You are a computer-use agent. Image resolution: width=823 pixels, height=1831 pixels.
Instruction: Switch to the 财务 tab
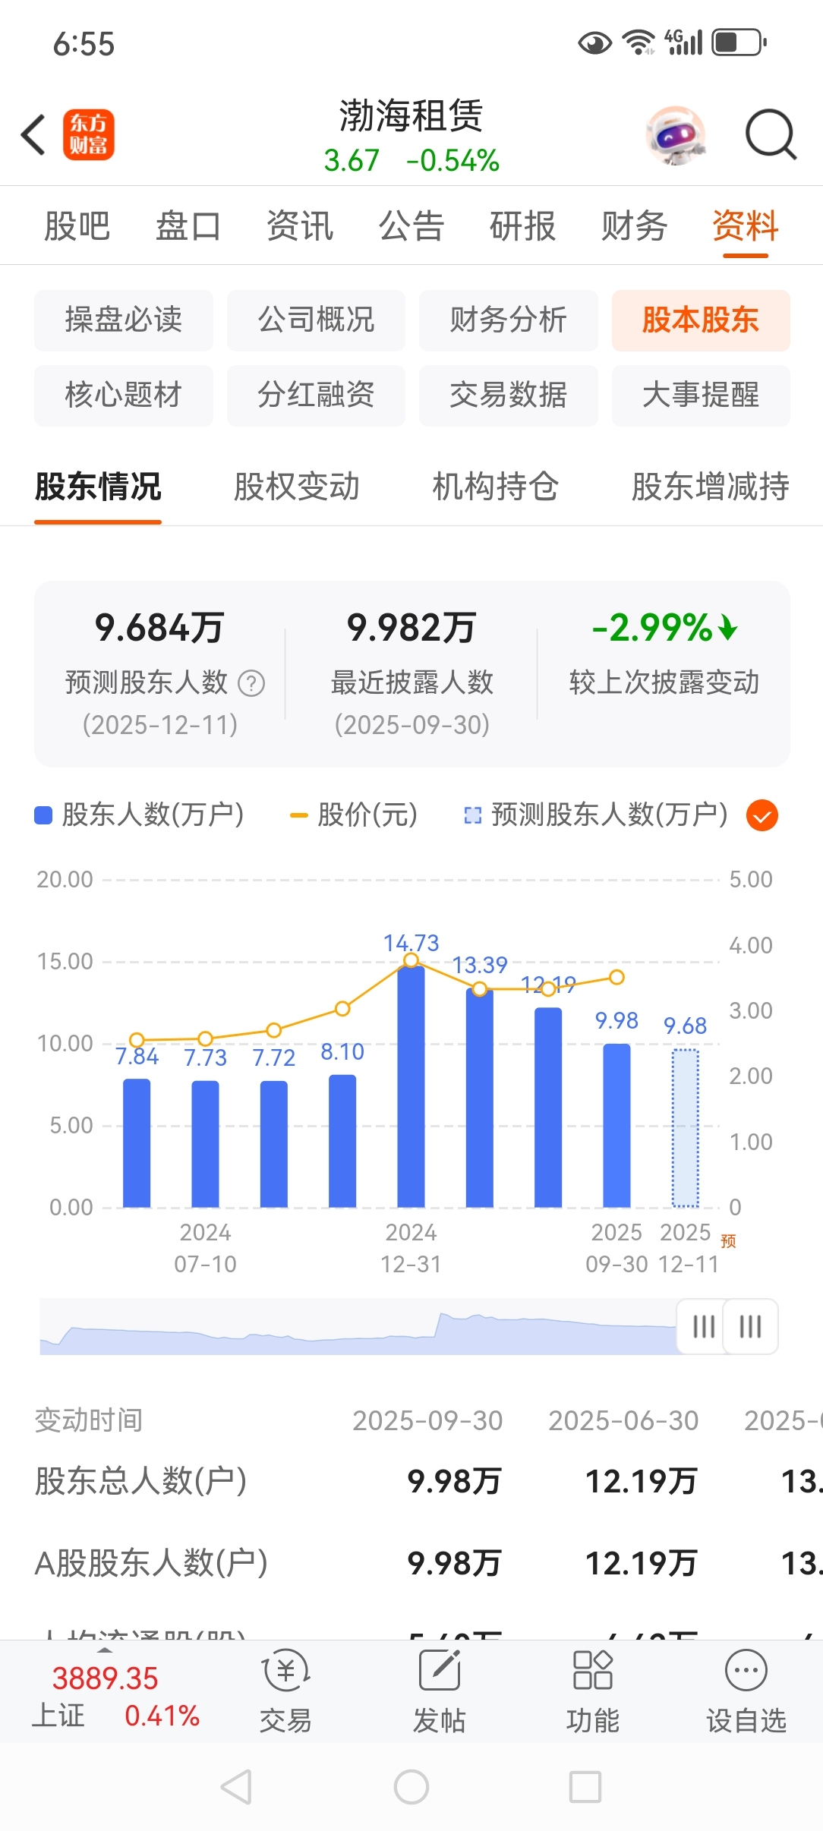click(634, 226)
